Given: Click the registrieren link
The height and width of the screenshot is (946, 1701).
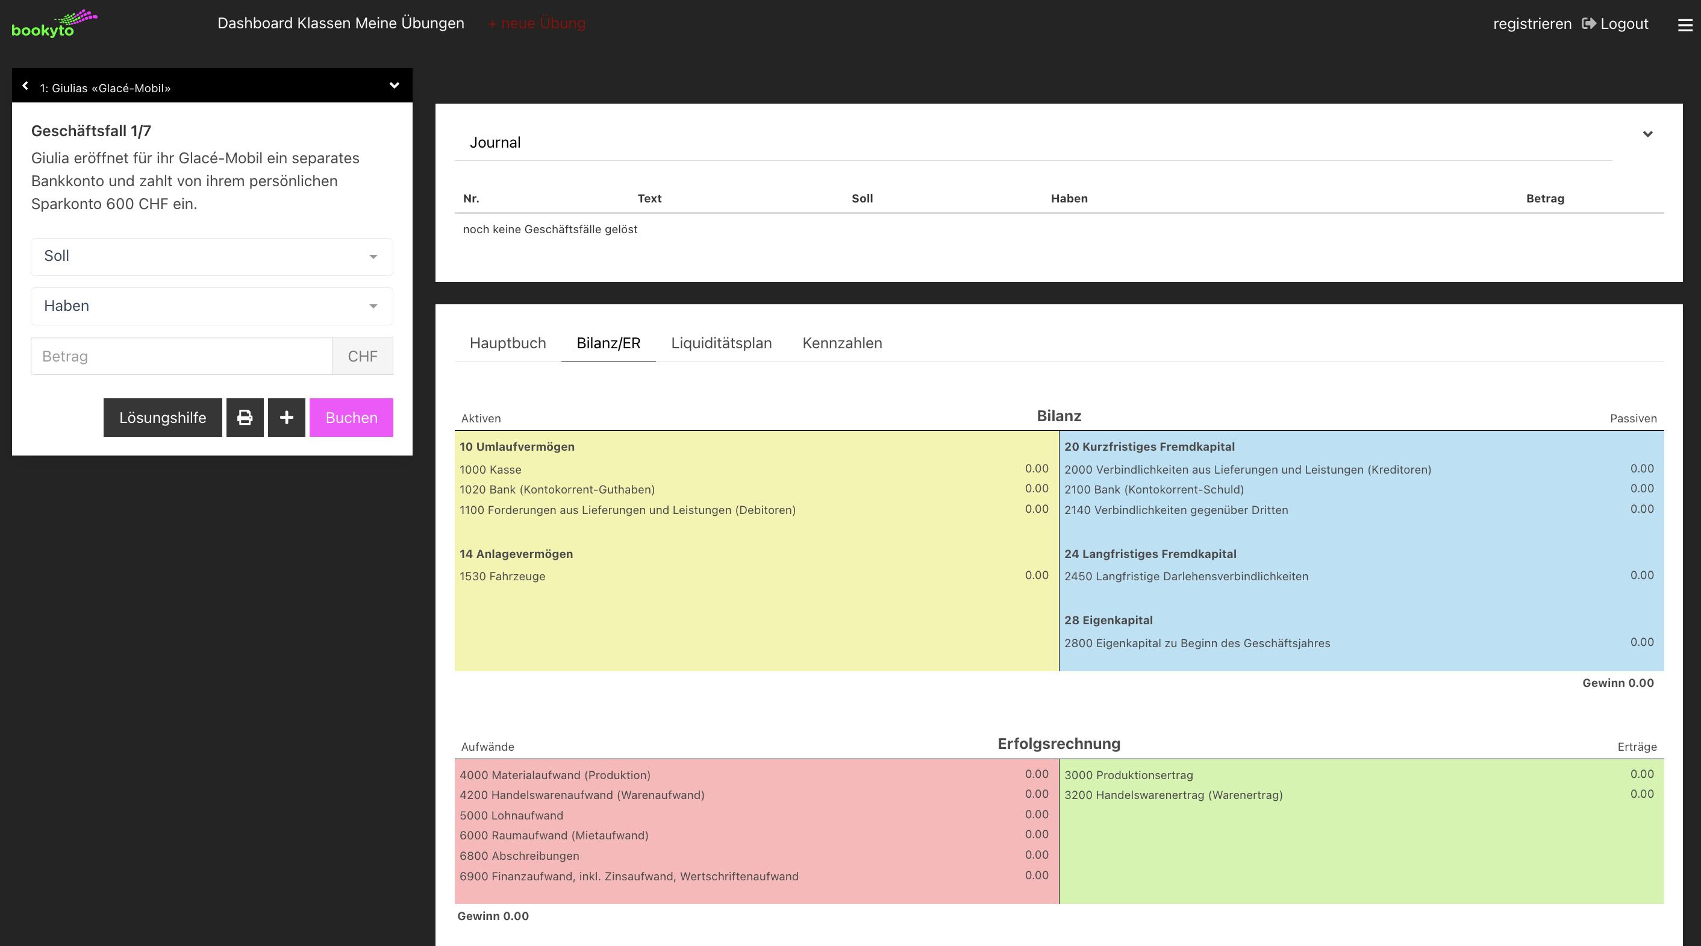Looking at the screenshot, I should click(1532, 23).
